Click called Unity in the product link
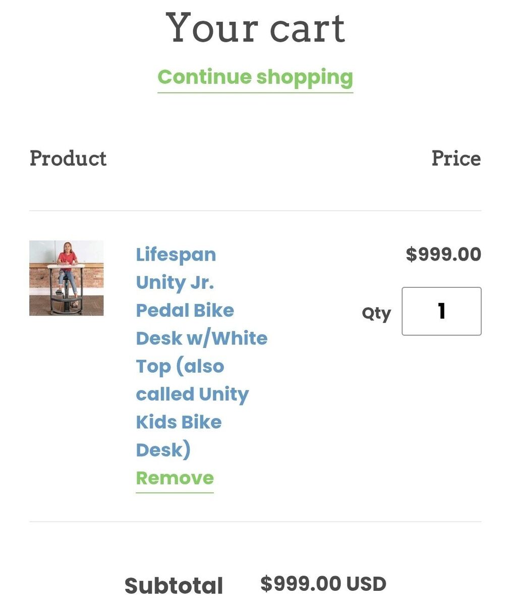This screenshot has width=511, height=606. (192, 394)
